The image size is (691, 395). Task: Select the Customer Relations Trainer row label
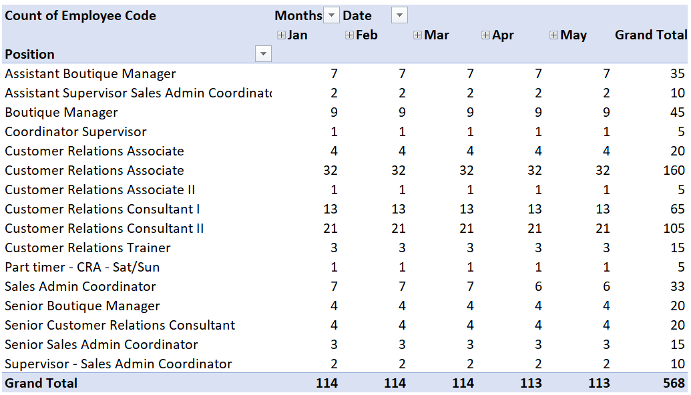[87, 248]
